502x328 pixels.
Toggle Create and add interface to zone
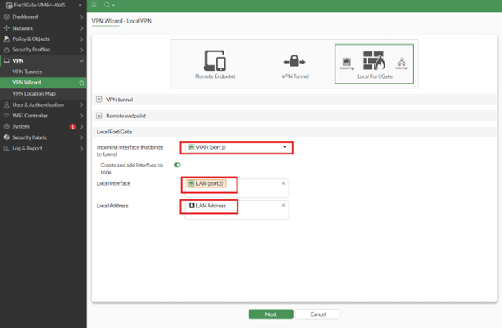pyautogui.click(x=177, y=165)
